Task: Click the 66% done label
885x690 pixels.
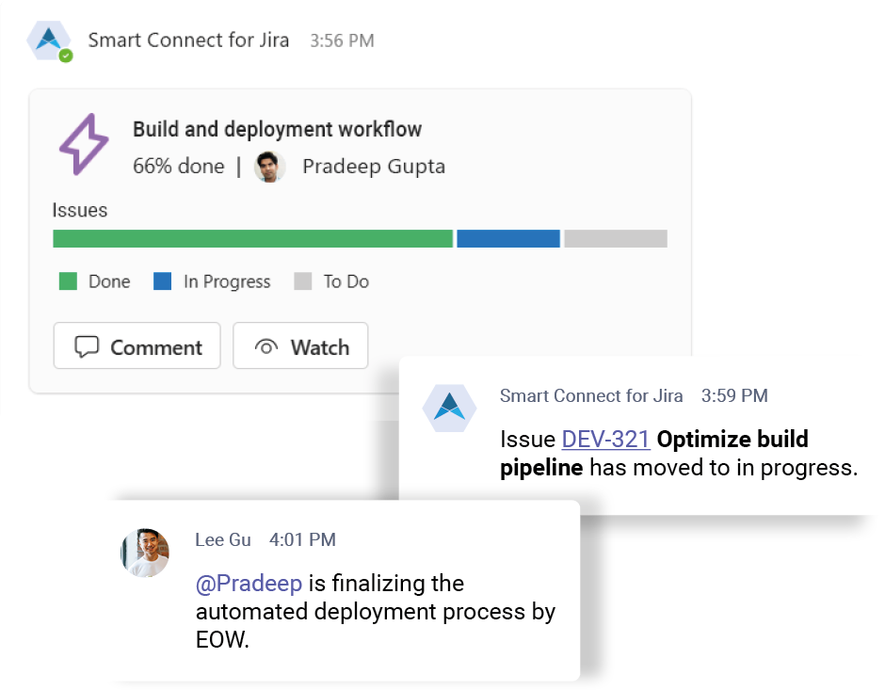Action: pyautogui.click(x=179, y=166)
